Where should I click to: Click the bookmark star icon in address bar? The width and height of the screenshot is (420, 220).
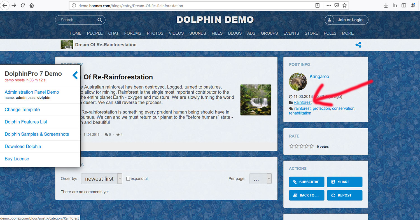(344, 5)
